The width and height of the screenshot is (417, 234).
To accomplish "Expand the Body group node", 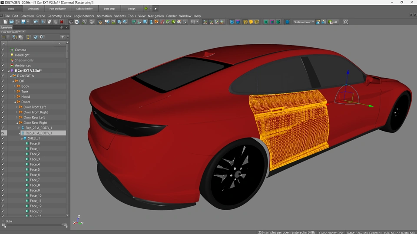I will tap(15, 86).
